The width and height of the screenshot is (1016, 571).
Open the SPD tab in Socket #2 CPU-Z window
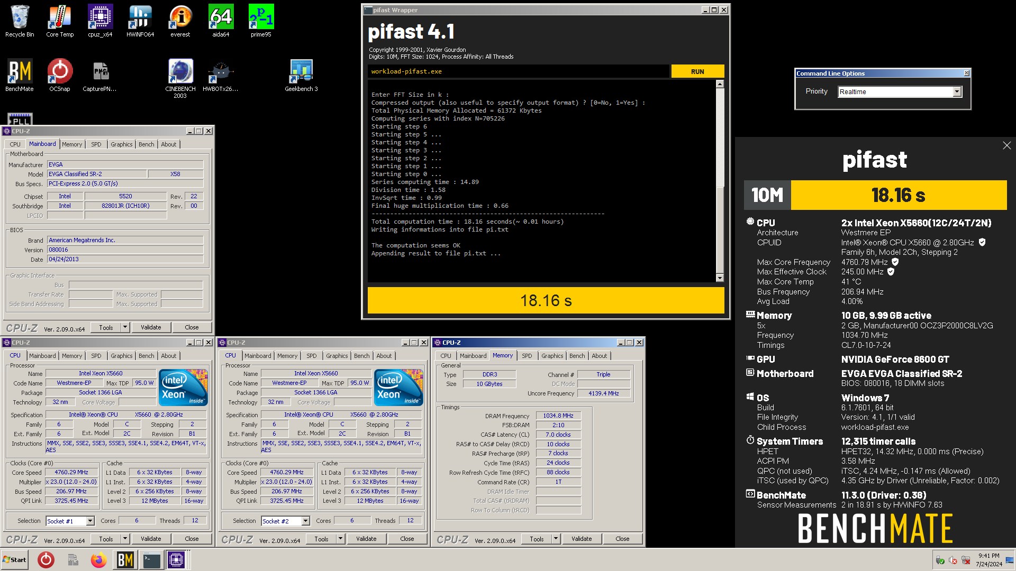[312, 356]
